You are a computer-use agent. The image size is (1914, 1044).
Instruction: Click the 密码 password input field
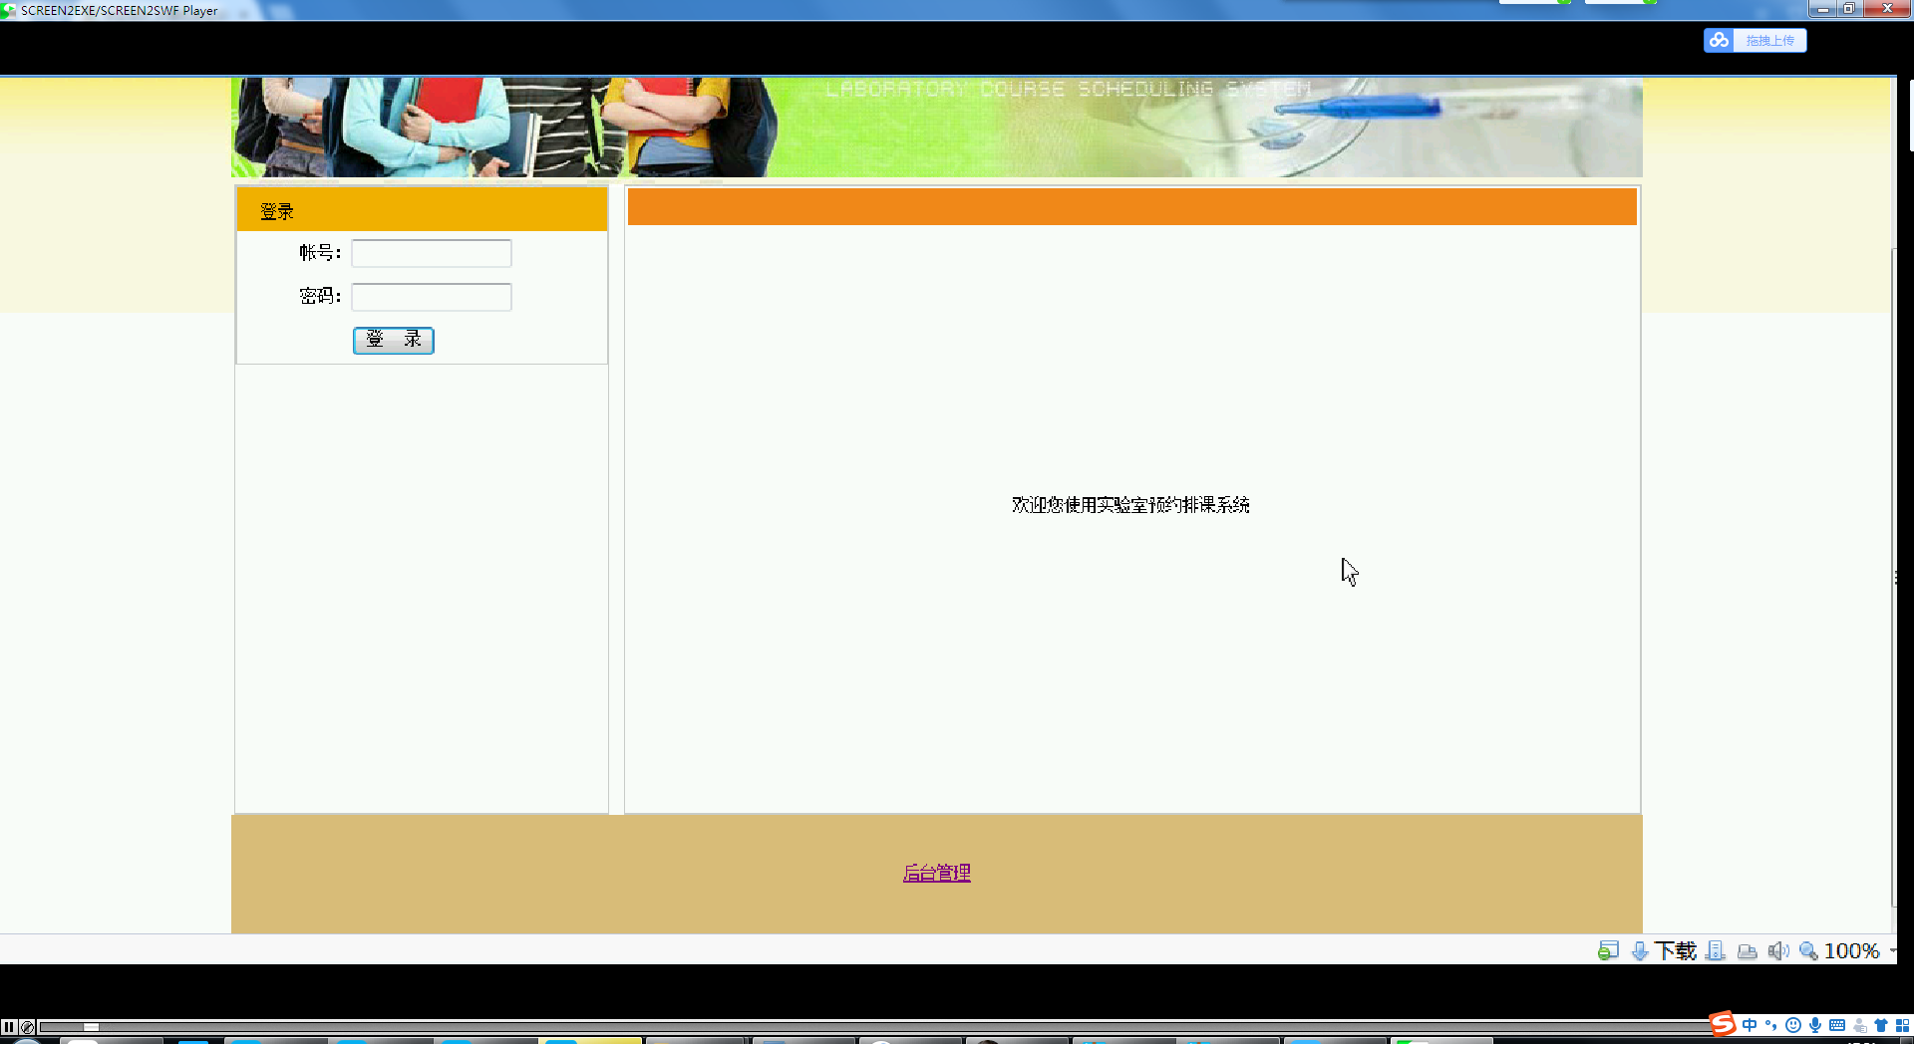point(432,297)
